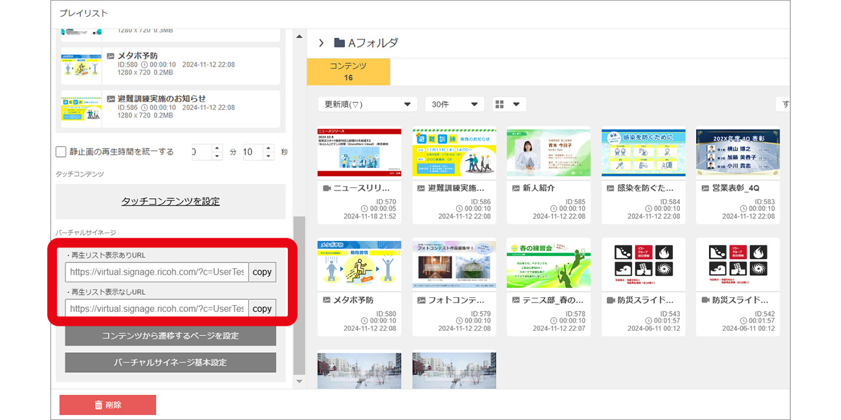Viewport: 841px width, 420px height.
Task: Select the コンテンツ tab
Action: [348, 71]
